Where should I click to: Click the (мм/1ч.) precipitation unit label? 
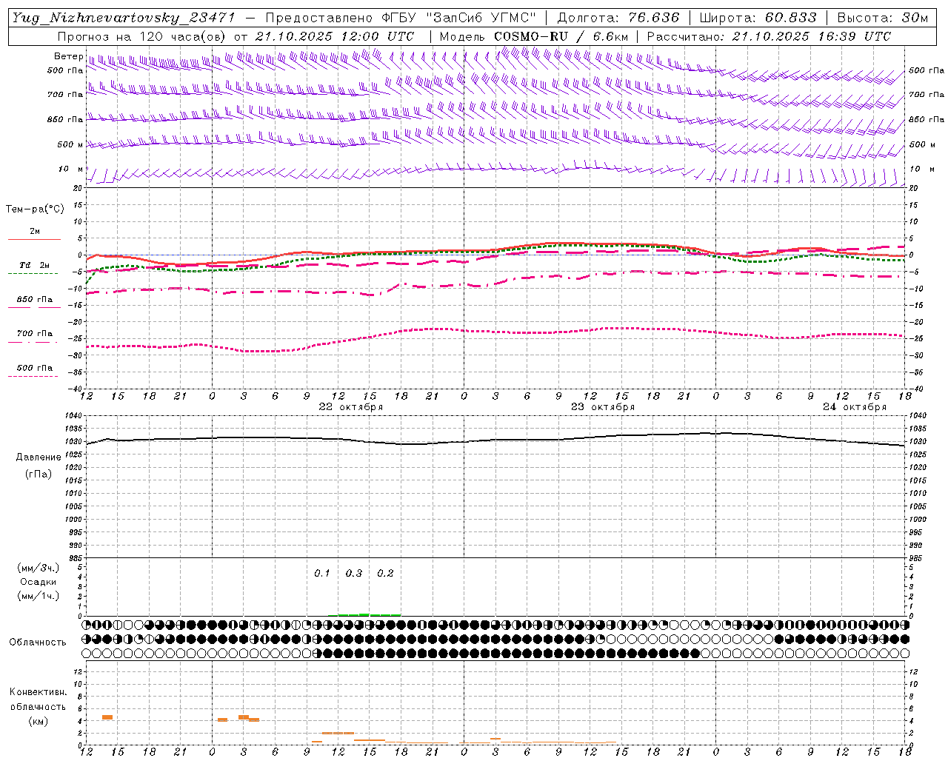tap(39, 596)
